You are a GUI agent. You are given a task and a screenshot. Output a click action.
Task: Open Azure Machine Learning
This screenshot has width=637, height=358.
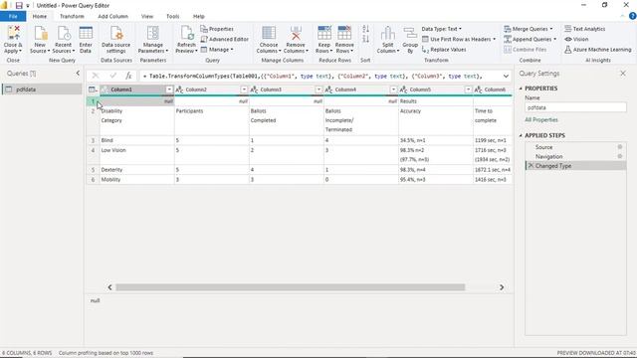[x=597, y=50]
